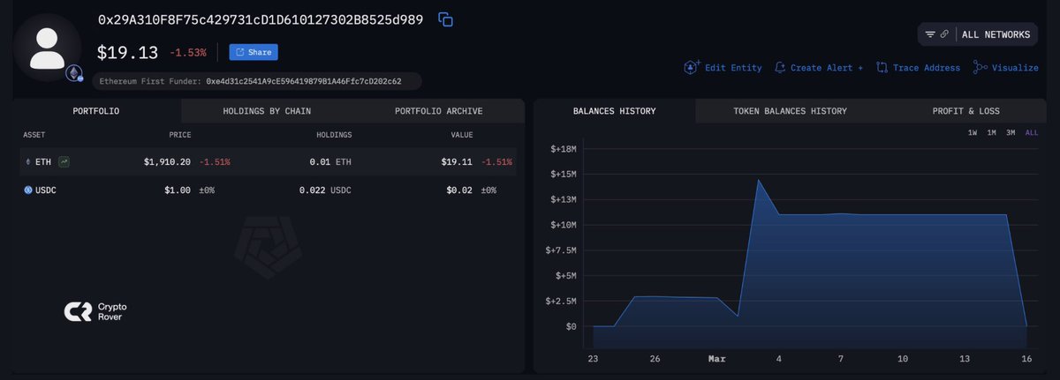Click the ETH token icon in portfolio

(27, 162)
